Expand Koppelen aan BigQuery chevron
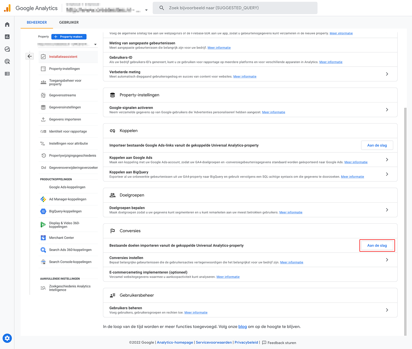412x349 pixels. 387,174
